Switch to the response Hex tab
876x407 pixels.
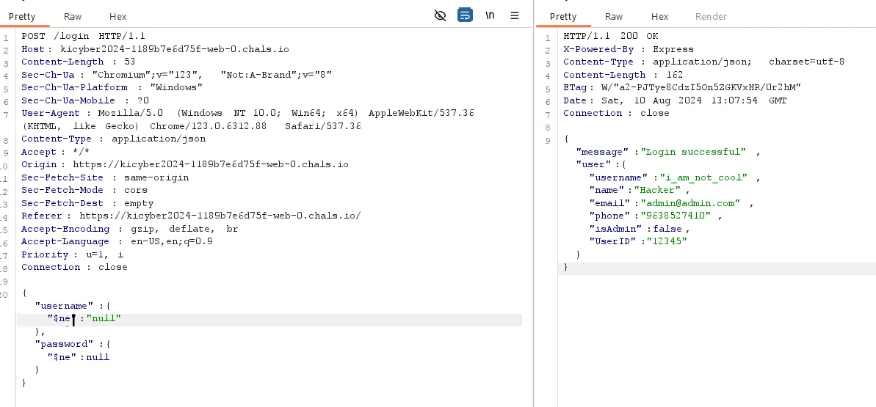click(x=660, y=16)
